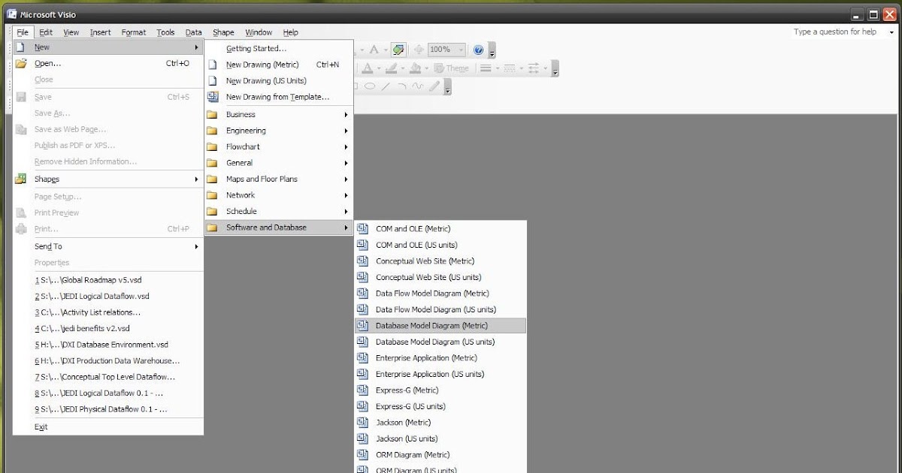The height and width of the screenshot is (473, 902).
Task: Click the New Drawing (Metric) page icon
Action: tap(212, 65)
